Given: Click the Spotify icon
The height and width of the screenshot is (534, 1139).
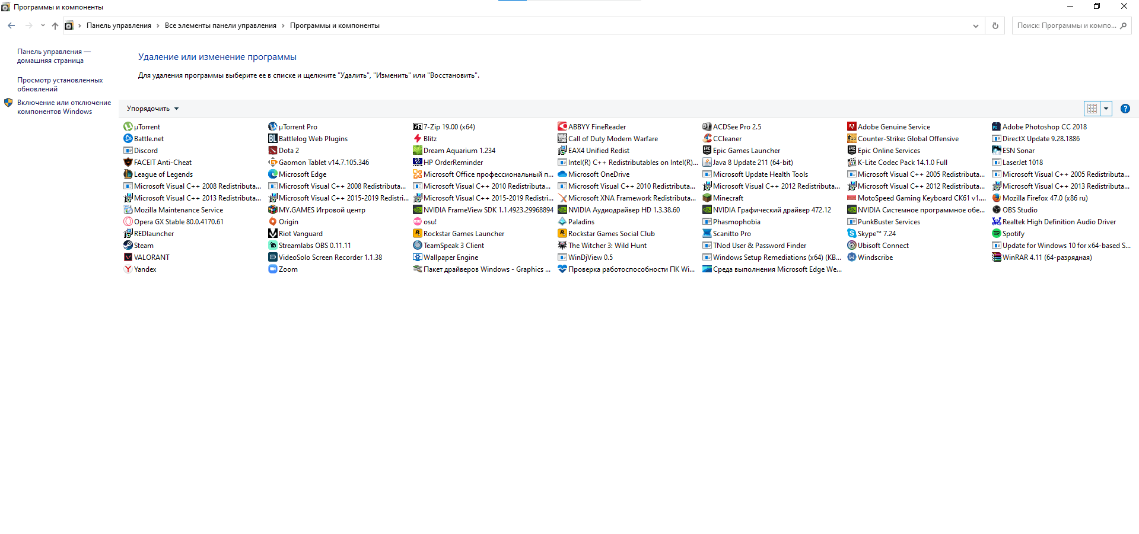Looking at the screenshot, I should point(996,233).
